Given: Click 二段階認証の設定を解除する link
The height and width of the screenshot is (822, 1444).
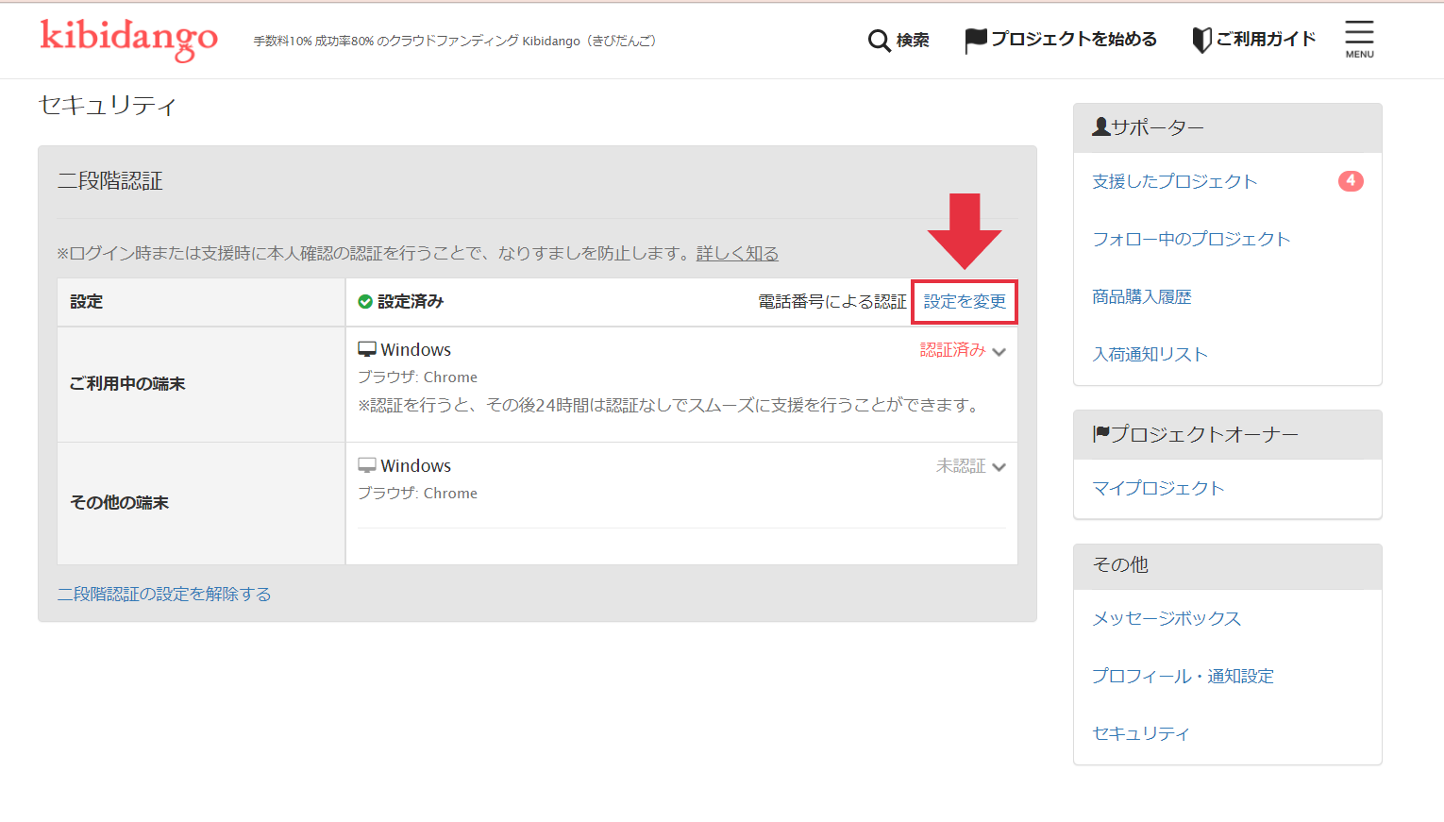Looking at the screenshot, I should click(x=164, y=594).
